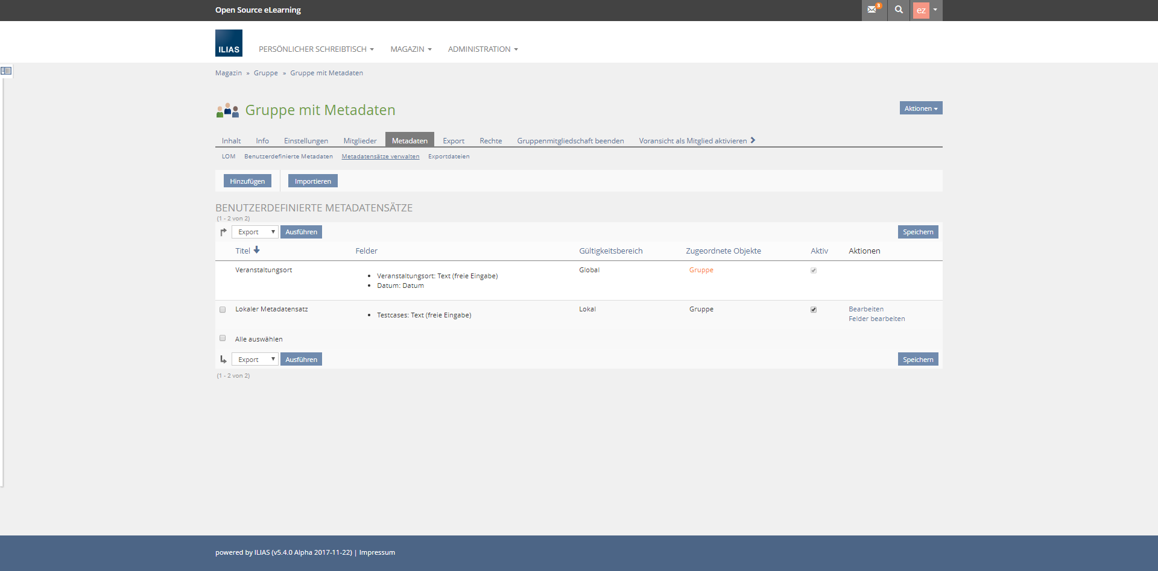Toggle Aktiv checkbox for Lokaler Metadatensatz
Screen dimensions: 1158x571
tap(814, 310)
